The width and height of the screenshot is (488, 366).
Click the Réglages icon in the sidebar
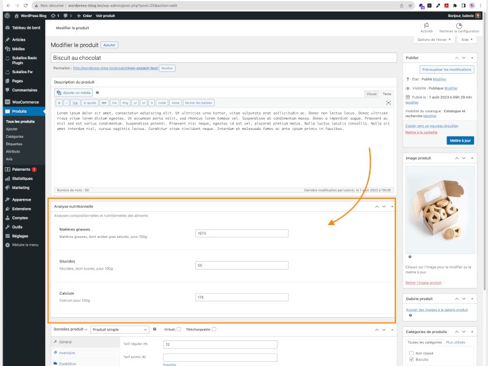[7, 235]
